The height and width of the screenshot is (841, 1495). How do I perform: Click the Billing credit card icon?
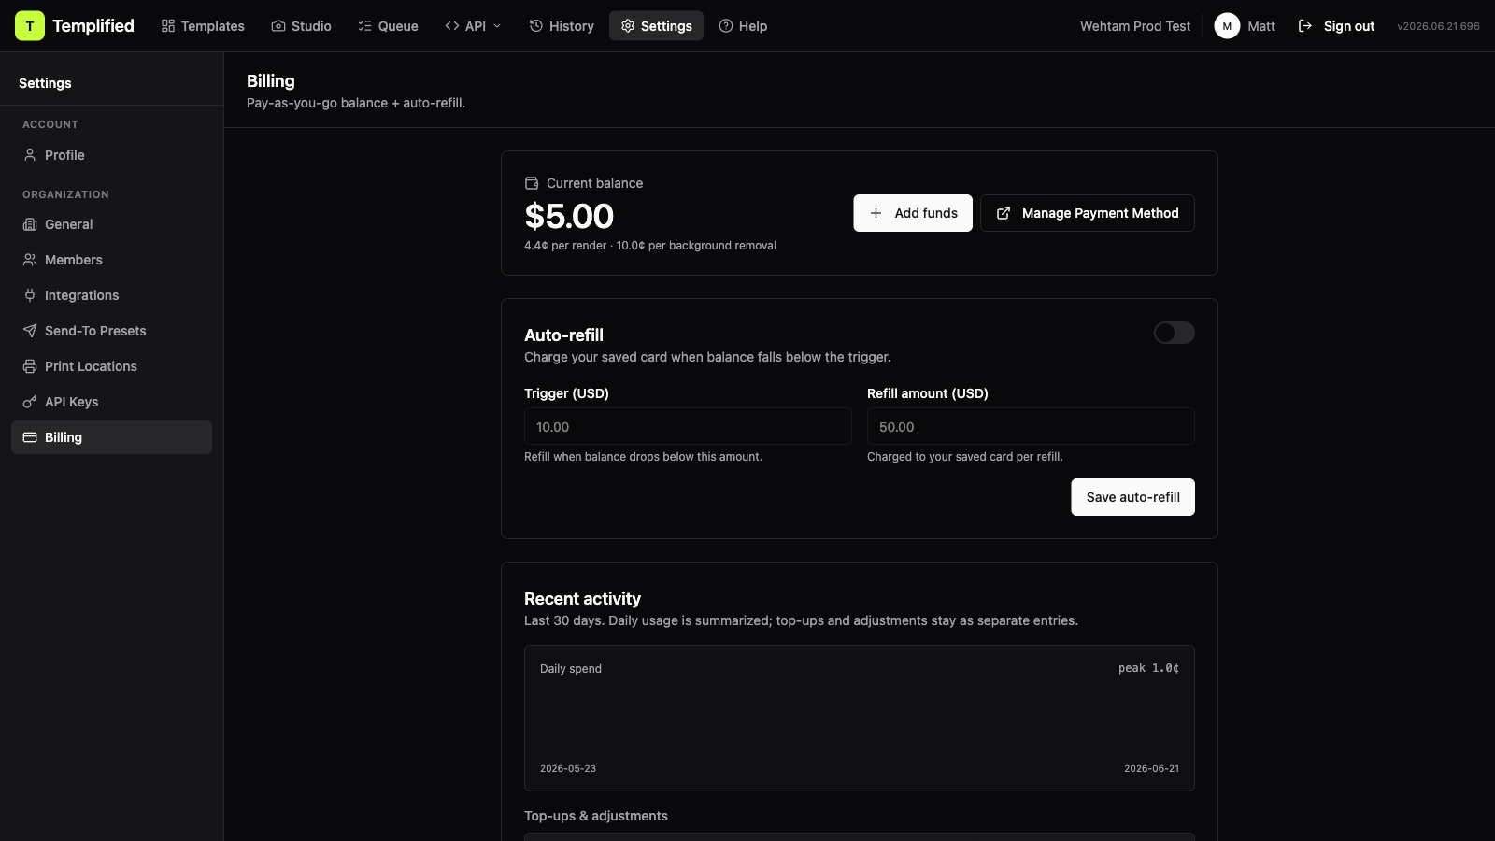pos(30,437)
